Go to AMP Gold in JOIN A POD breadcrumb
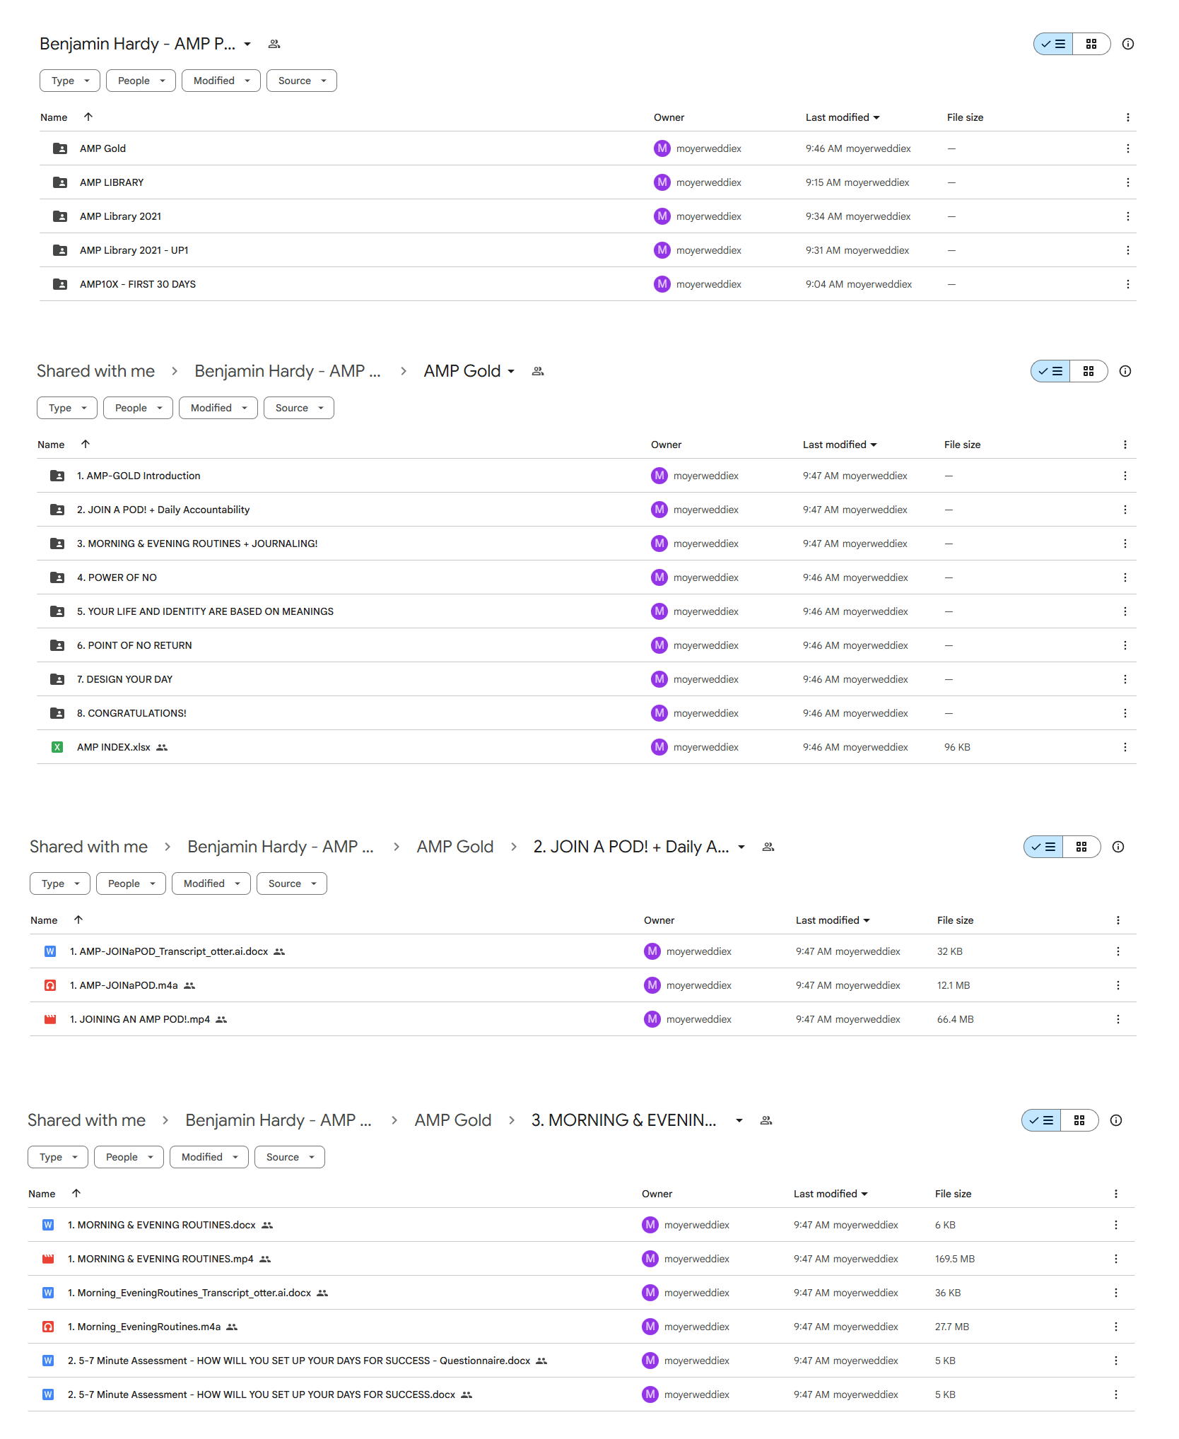 tap(455, 847)
